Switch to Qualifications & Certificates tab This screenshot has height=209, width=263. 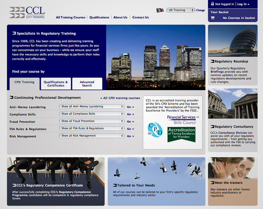point(56,84)
